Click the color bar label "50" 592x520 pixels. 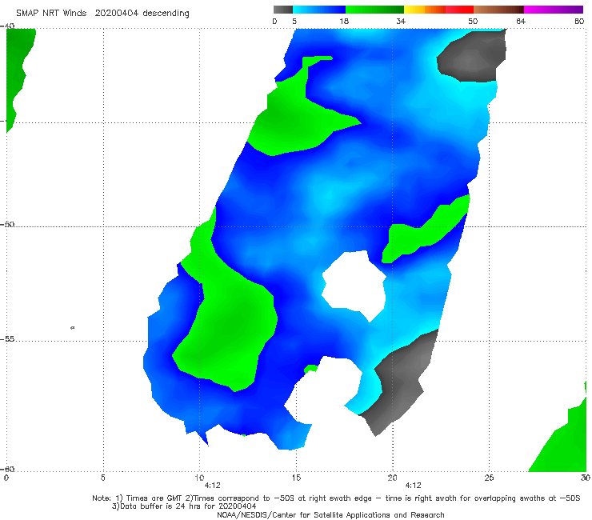tap(473, 22)
